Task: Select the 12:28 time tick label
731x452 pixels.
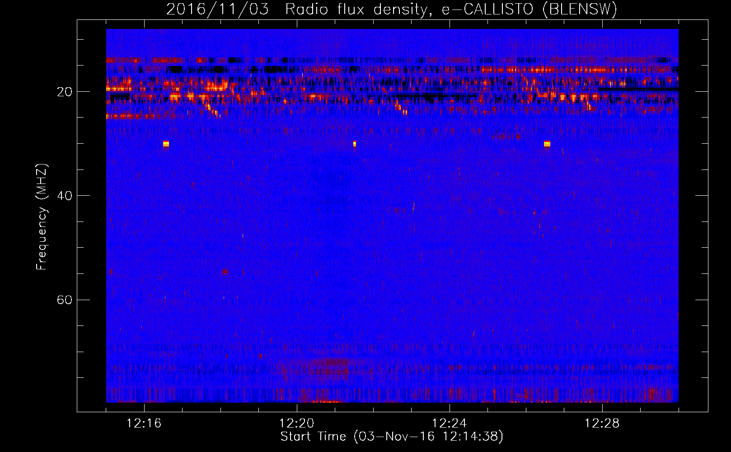Action: [x=602, y=424]
